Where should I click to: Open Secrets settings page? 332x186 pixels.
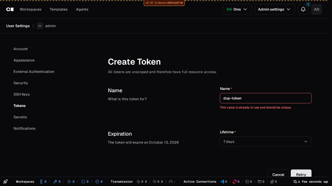(x=20, y=117)
